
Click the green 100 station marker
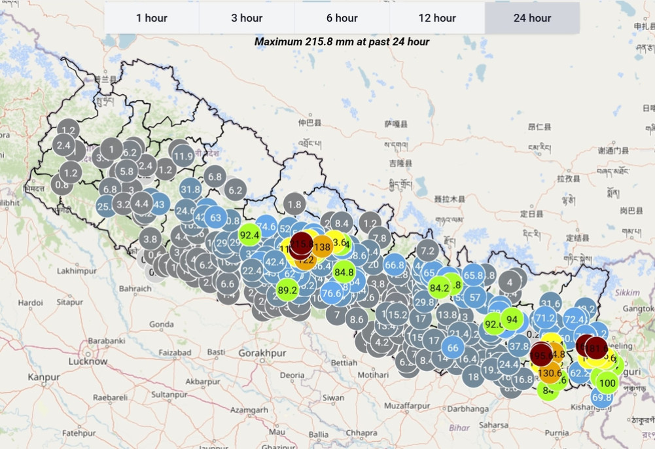coord(607,383)
